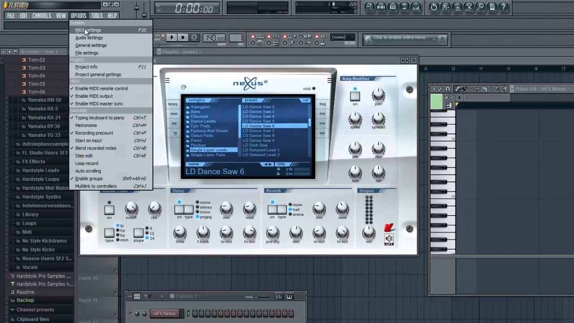Image resolution: width=574 pixels, height=323 pixels.
Task: Select the Draw pencil tool in Piano roll
Action: pos(457,89)
